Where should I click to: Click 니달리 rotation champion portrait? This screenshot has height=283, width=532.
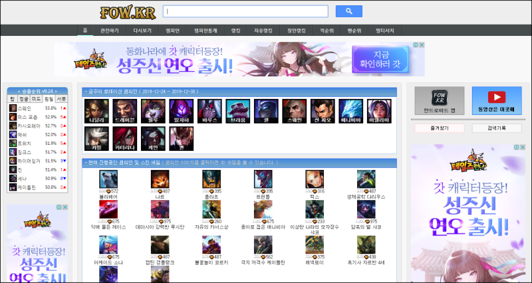[x=96, y=111]
